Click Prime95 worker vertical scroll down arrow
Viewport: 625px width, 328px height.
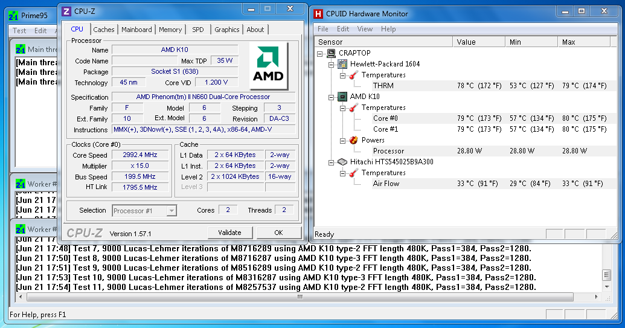tap(607, 287)
